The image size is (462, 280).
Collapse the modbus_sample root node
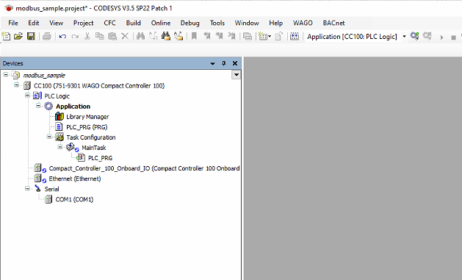[x=6, y=75]
